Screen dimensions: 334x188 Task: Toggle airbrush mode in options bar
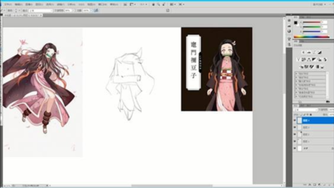(96, 10)
